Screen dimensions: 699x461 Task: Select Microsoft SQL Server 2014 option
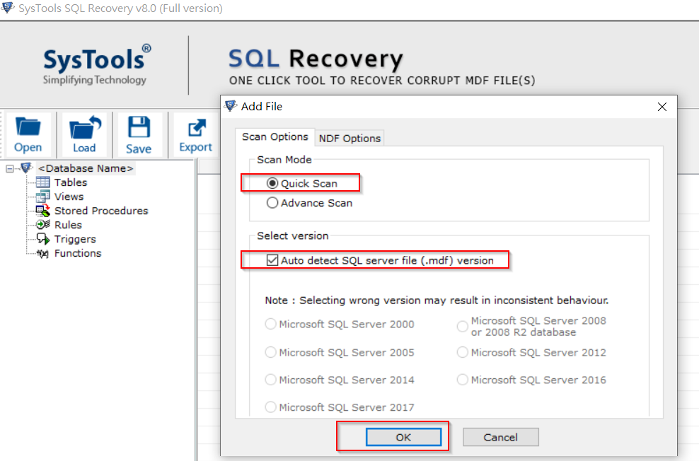pos(270,380)
